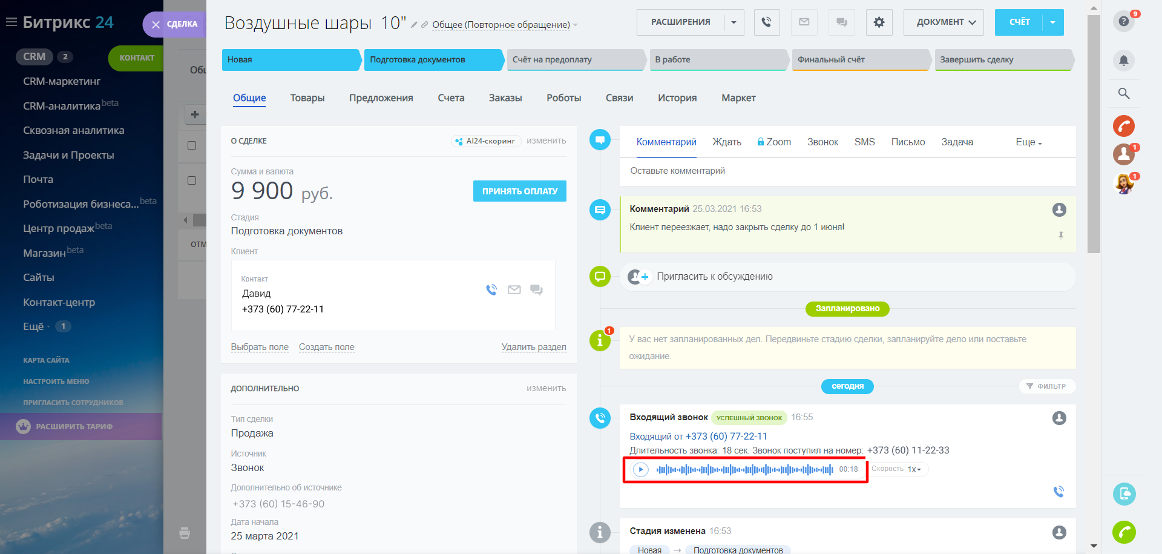This screenshot has height=554, width=1162.
Task: Play the incoming call recording
Action: click(x=640, y=469)
